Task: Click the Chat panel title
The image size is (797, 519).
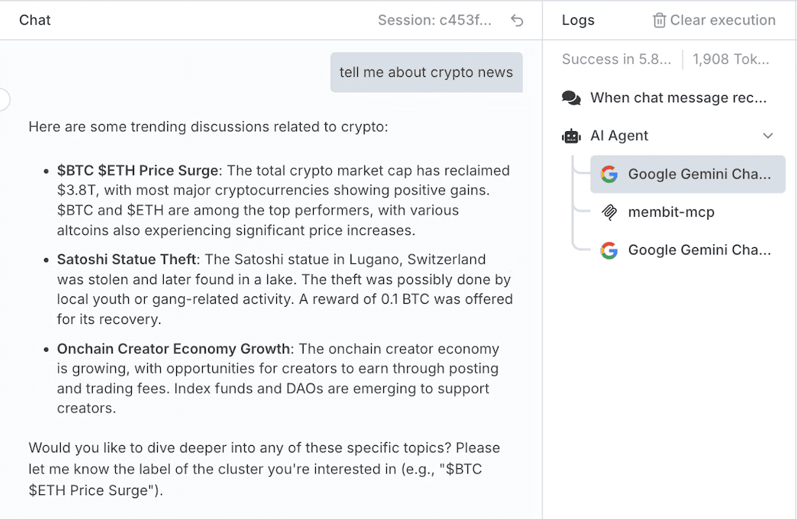Action: [x=35, y=20]
